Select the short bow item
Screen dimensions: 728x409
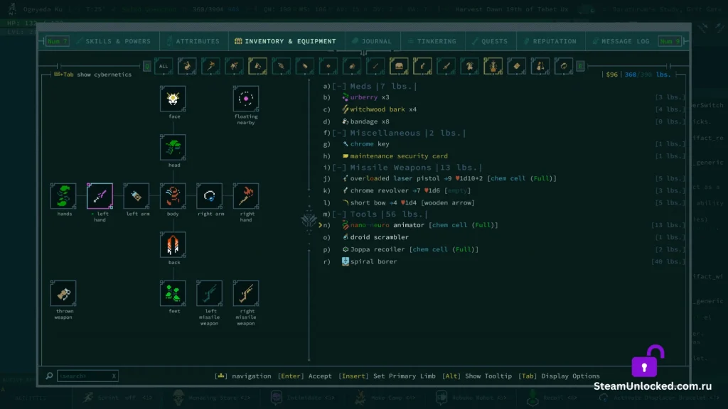tap(504, 202)
